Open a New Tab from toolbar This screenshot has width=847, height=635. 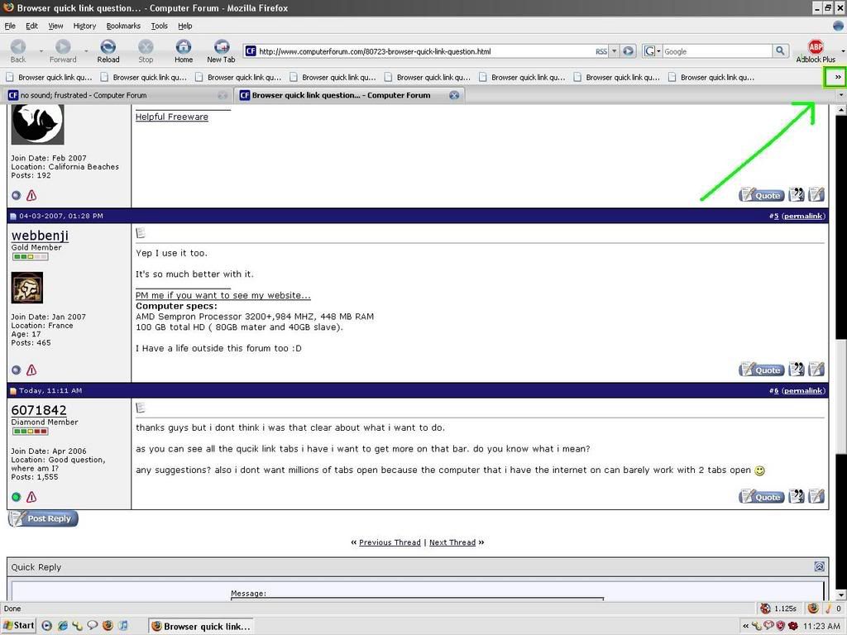click(221, 50)
